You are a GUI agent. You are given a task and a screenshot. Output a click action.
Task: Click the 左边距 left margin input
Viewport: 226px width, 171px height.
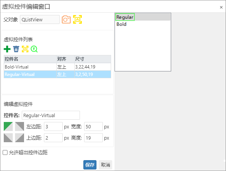(x=53, y=126)
